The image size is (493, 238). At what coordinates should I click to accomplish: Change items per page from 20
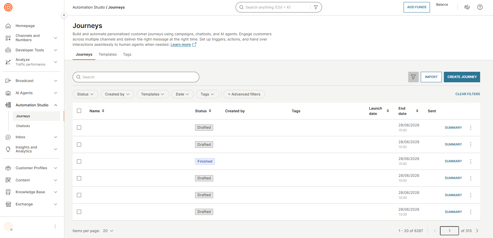[108, 231]
